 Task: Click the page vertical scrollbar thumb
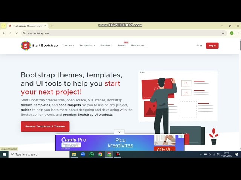tap(240, 45)
